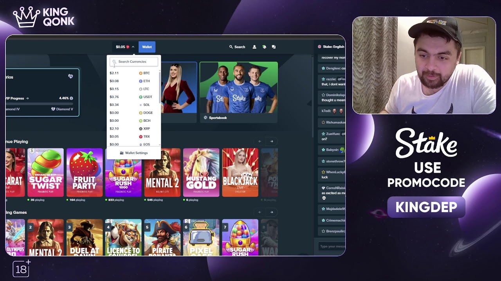Screen dimensions: 501x281
Task: Click the diamond icon beside CornsNRaisins
Action: 323,188
